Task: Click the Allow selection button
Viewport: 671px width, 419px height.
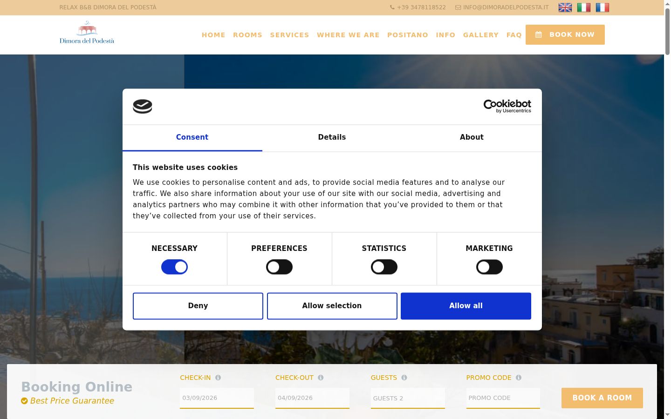Action: (x=332, y=306)
